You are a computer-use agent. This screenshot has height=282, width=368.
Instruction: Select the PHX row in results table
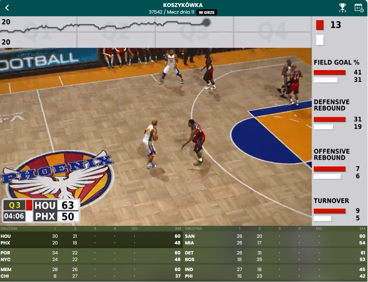coord(91,243)
